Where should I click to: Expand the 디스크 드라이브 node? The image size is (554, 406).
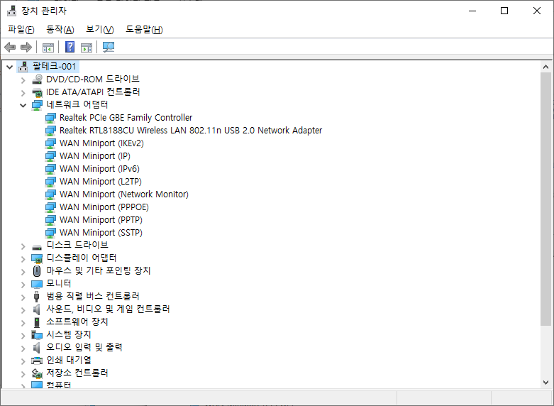[23, 246]
